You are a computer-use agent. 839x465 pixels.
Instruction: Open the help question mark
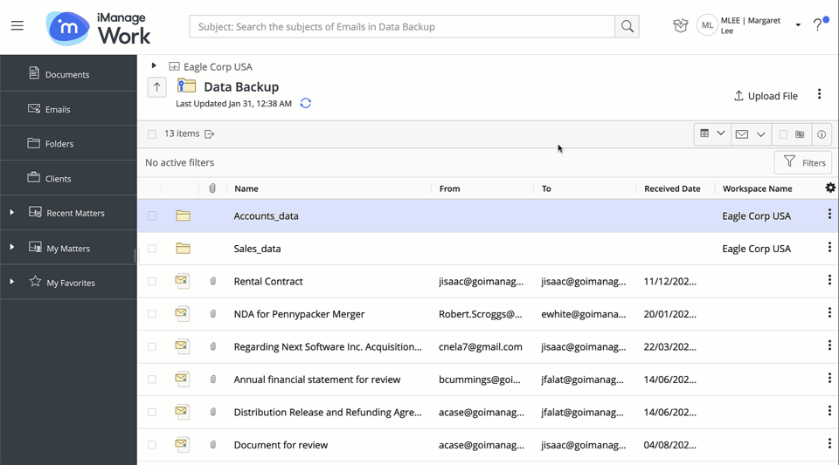point(818,25)
